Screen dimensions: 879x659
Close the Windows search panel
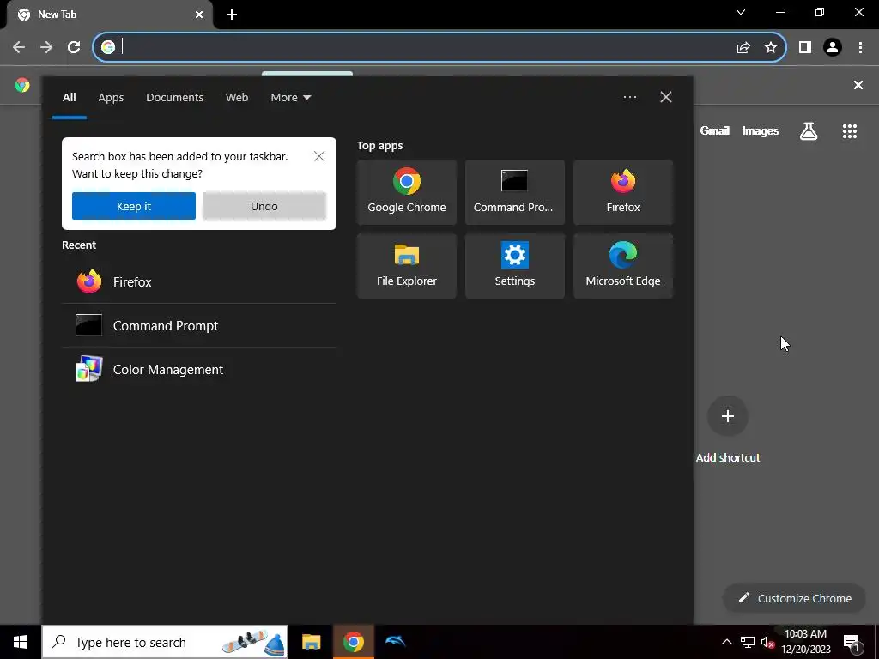(666, 97)
